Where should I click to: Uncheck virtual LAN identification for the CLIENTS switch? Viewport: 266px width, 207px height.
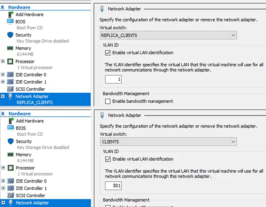[108, 159]
